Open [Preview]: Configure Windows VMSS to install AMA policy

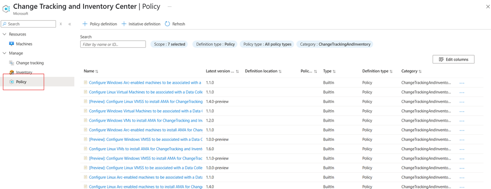click(145, 158)
